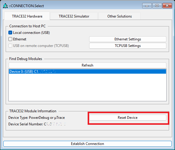Tick USB on remote computer (TCPUSB) checkbox
Image resolution: width=175 pixels, height=150 pixels.
click(x=10, y=46)
